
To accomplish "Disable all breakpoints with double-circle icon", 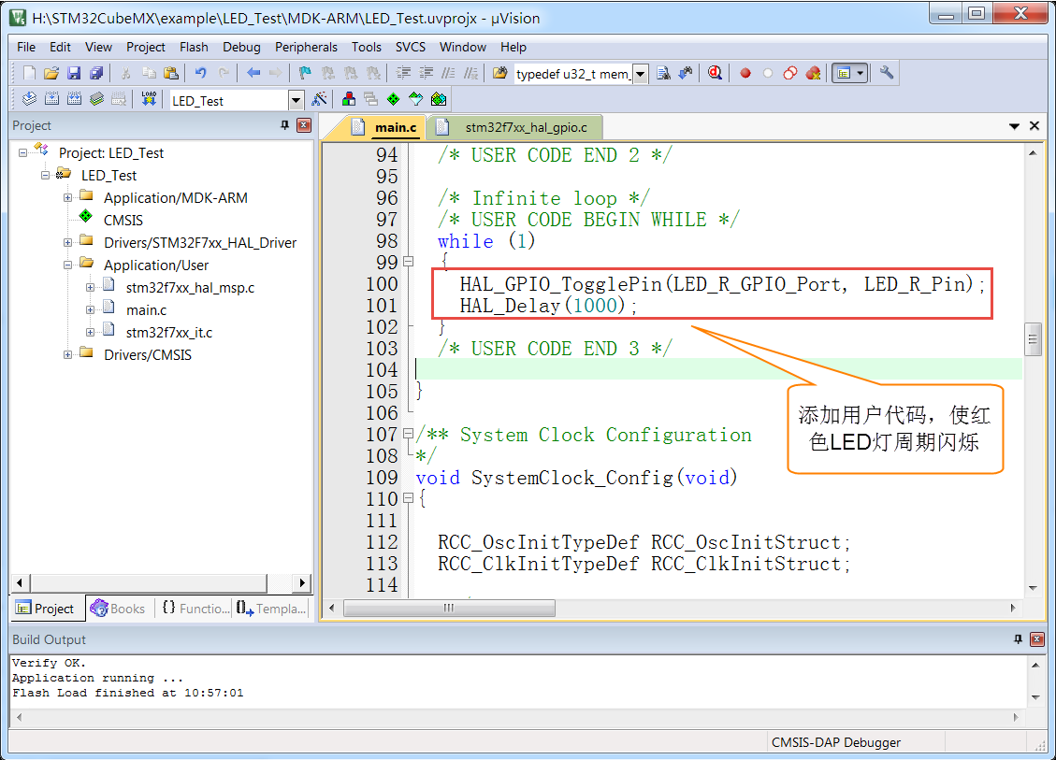I will [790, 73].
